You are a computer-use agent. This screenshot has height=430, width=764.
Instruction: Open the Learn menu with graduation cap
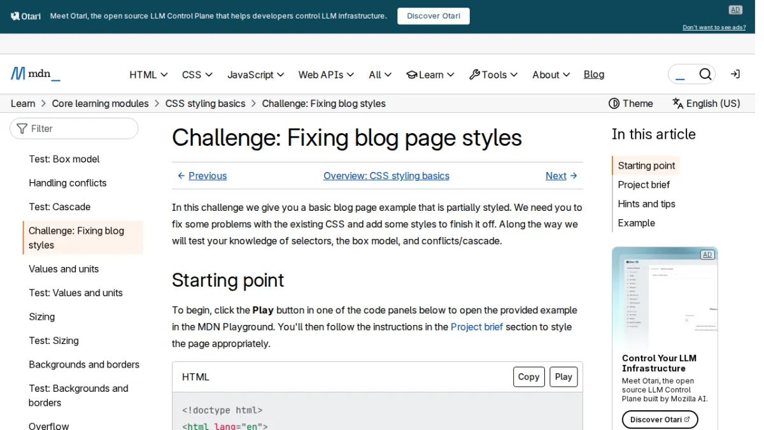(430, 75)
